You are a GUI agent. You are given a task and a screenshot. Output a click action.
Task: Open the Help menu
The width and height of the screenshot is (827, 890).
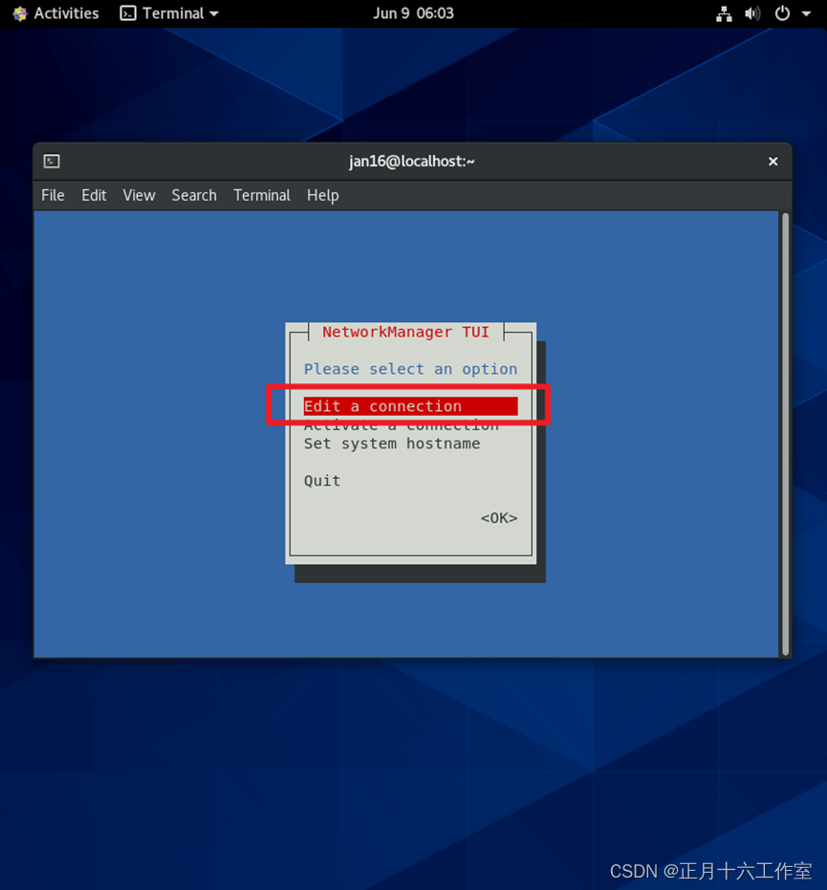[x=322, y=195]
